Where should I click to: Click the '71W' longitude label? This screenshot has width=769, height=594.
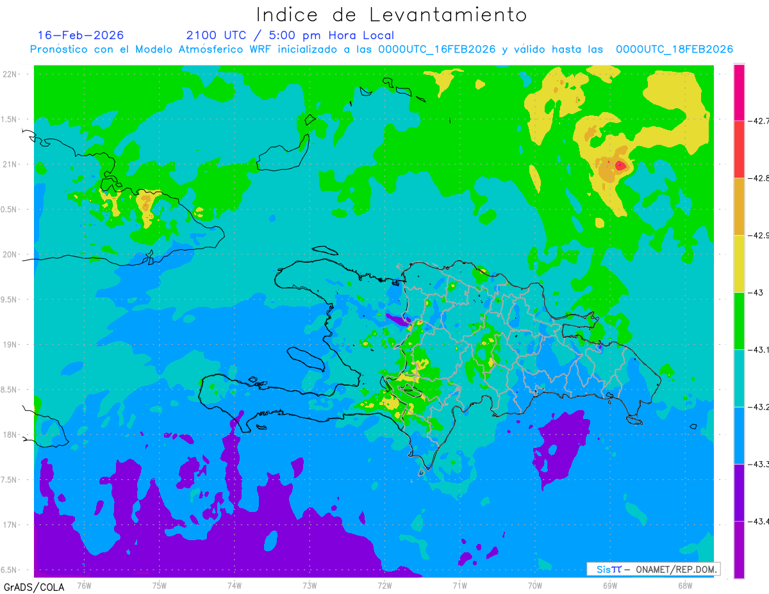[x=459, y=585]
